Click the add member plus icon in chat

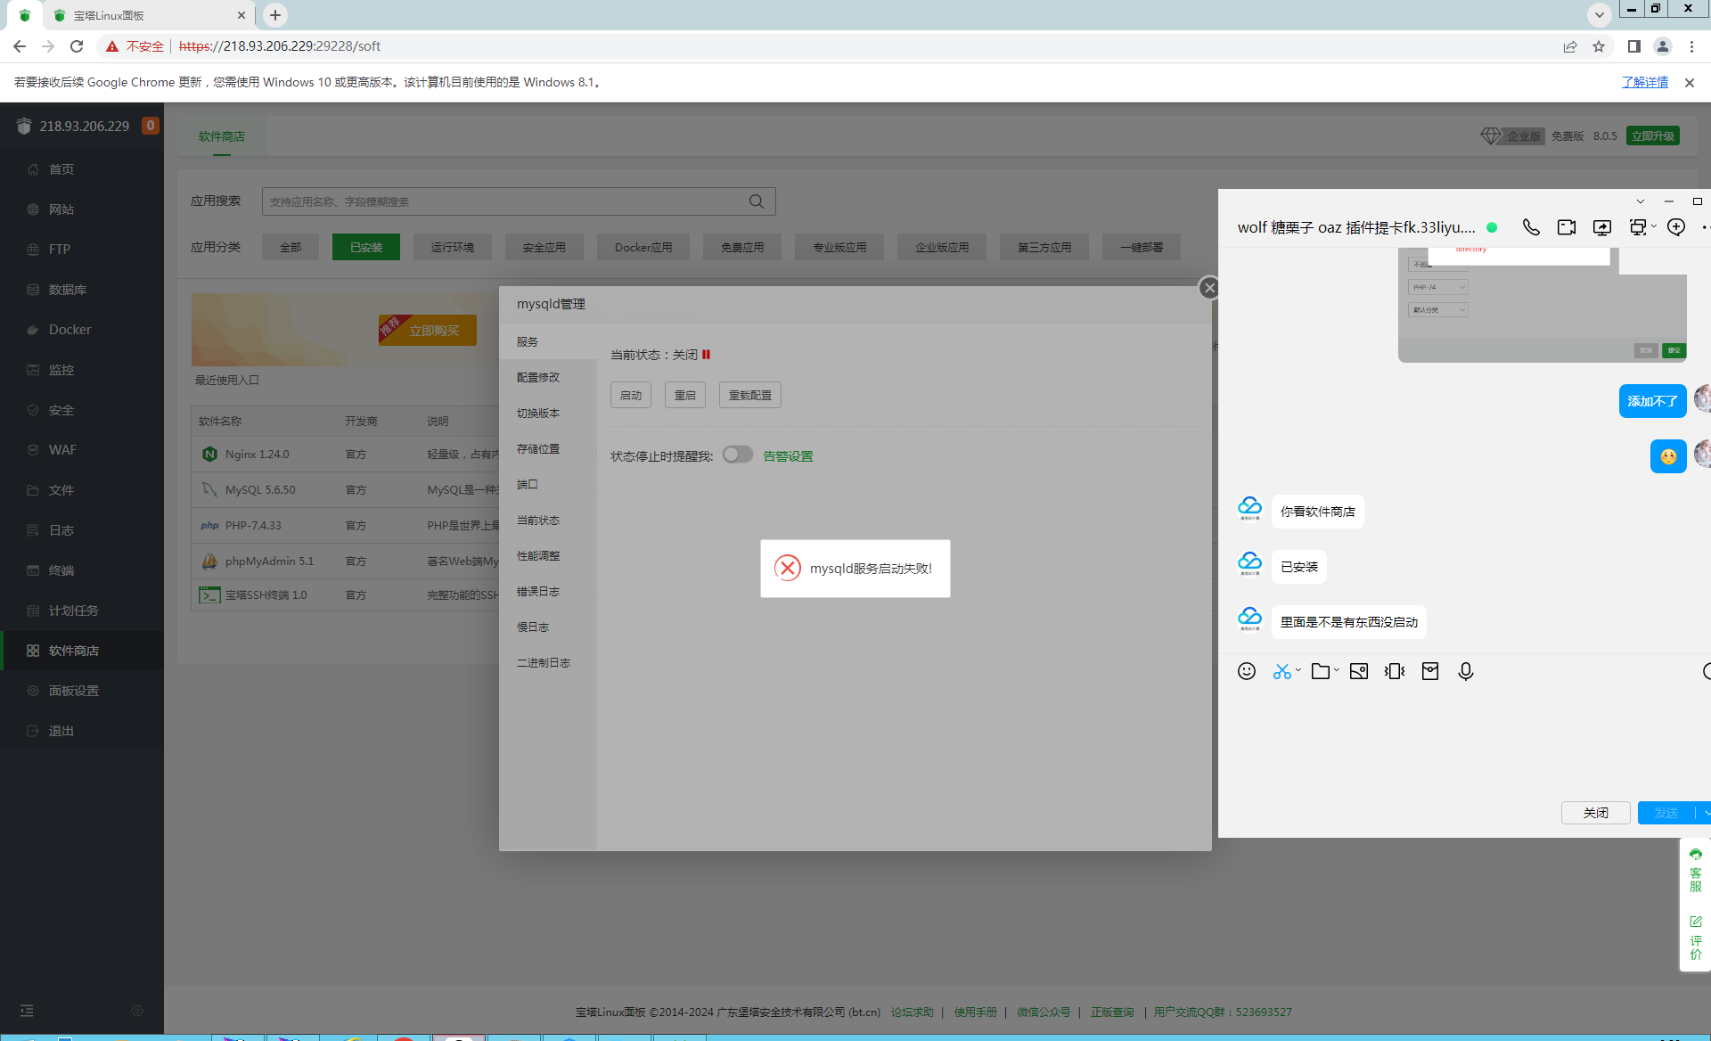pyautogui.click(x=1676, y=227)
